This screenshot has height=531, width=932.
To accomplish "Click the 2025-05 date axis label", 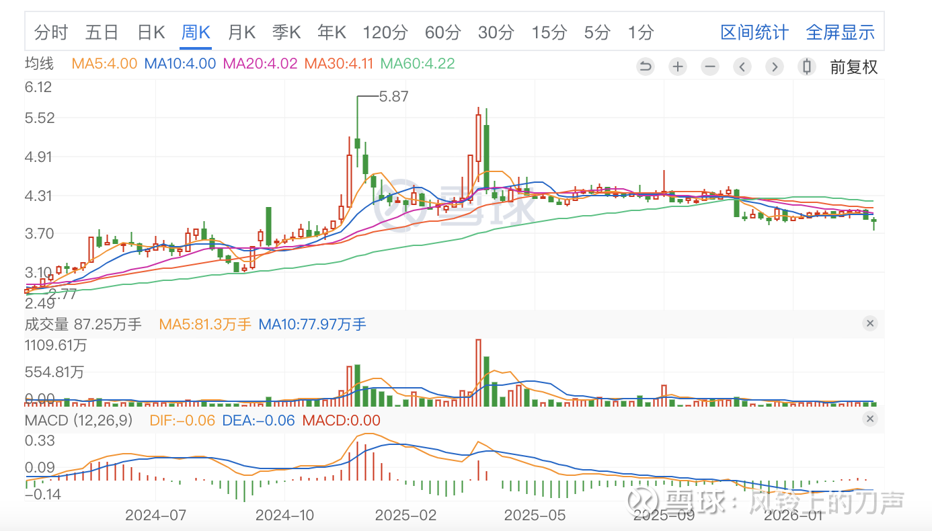I will [x=535, y=516].
